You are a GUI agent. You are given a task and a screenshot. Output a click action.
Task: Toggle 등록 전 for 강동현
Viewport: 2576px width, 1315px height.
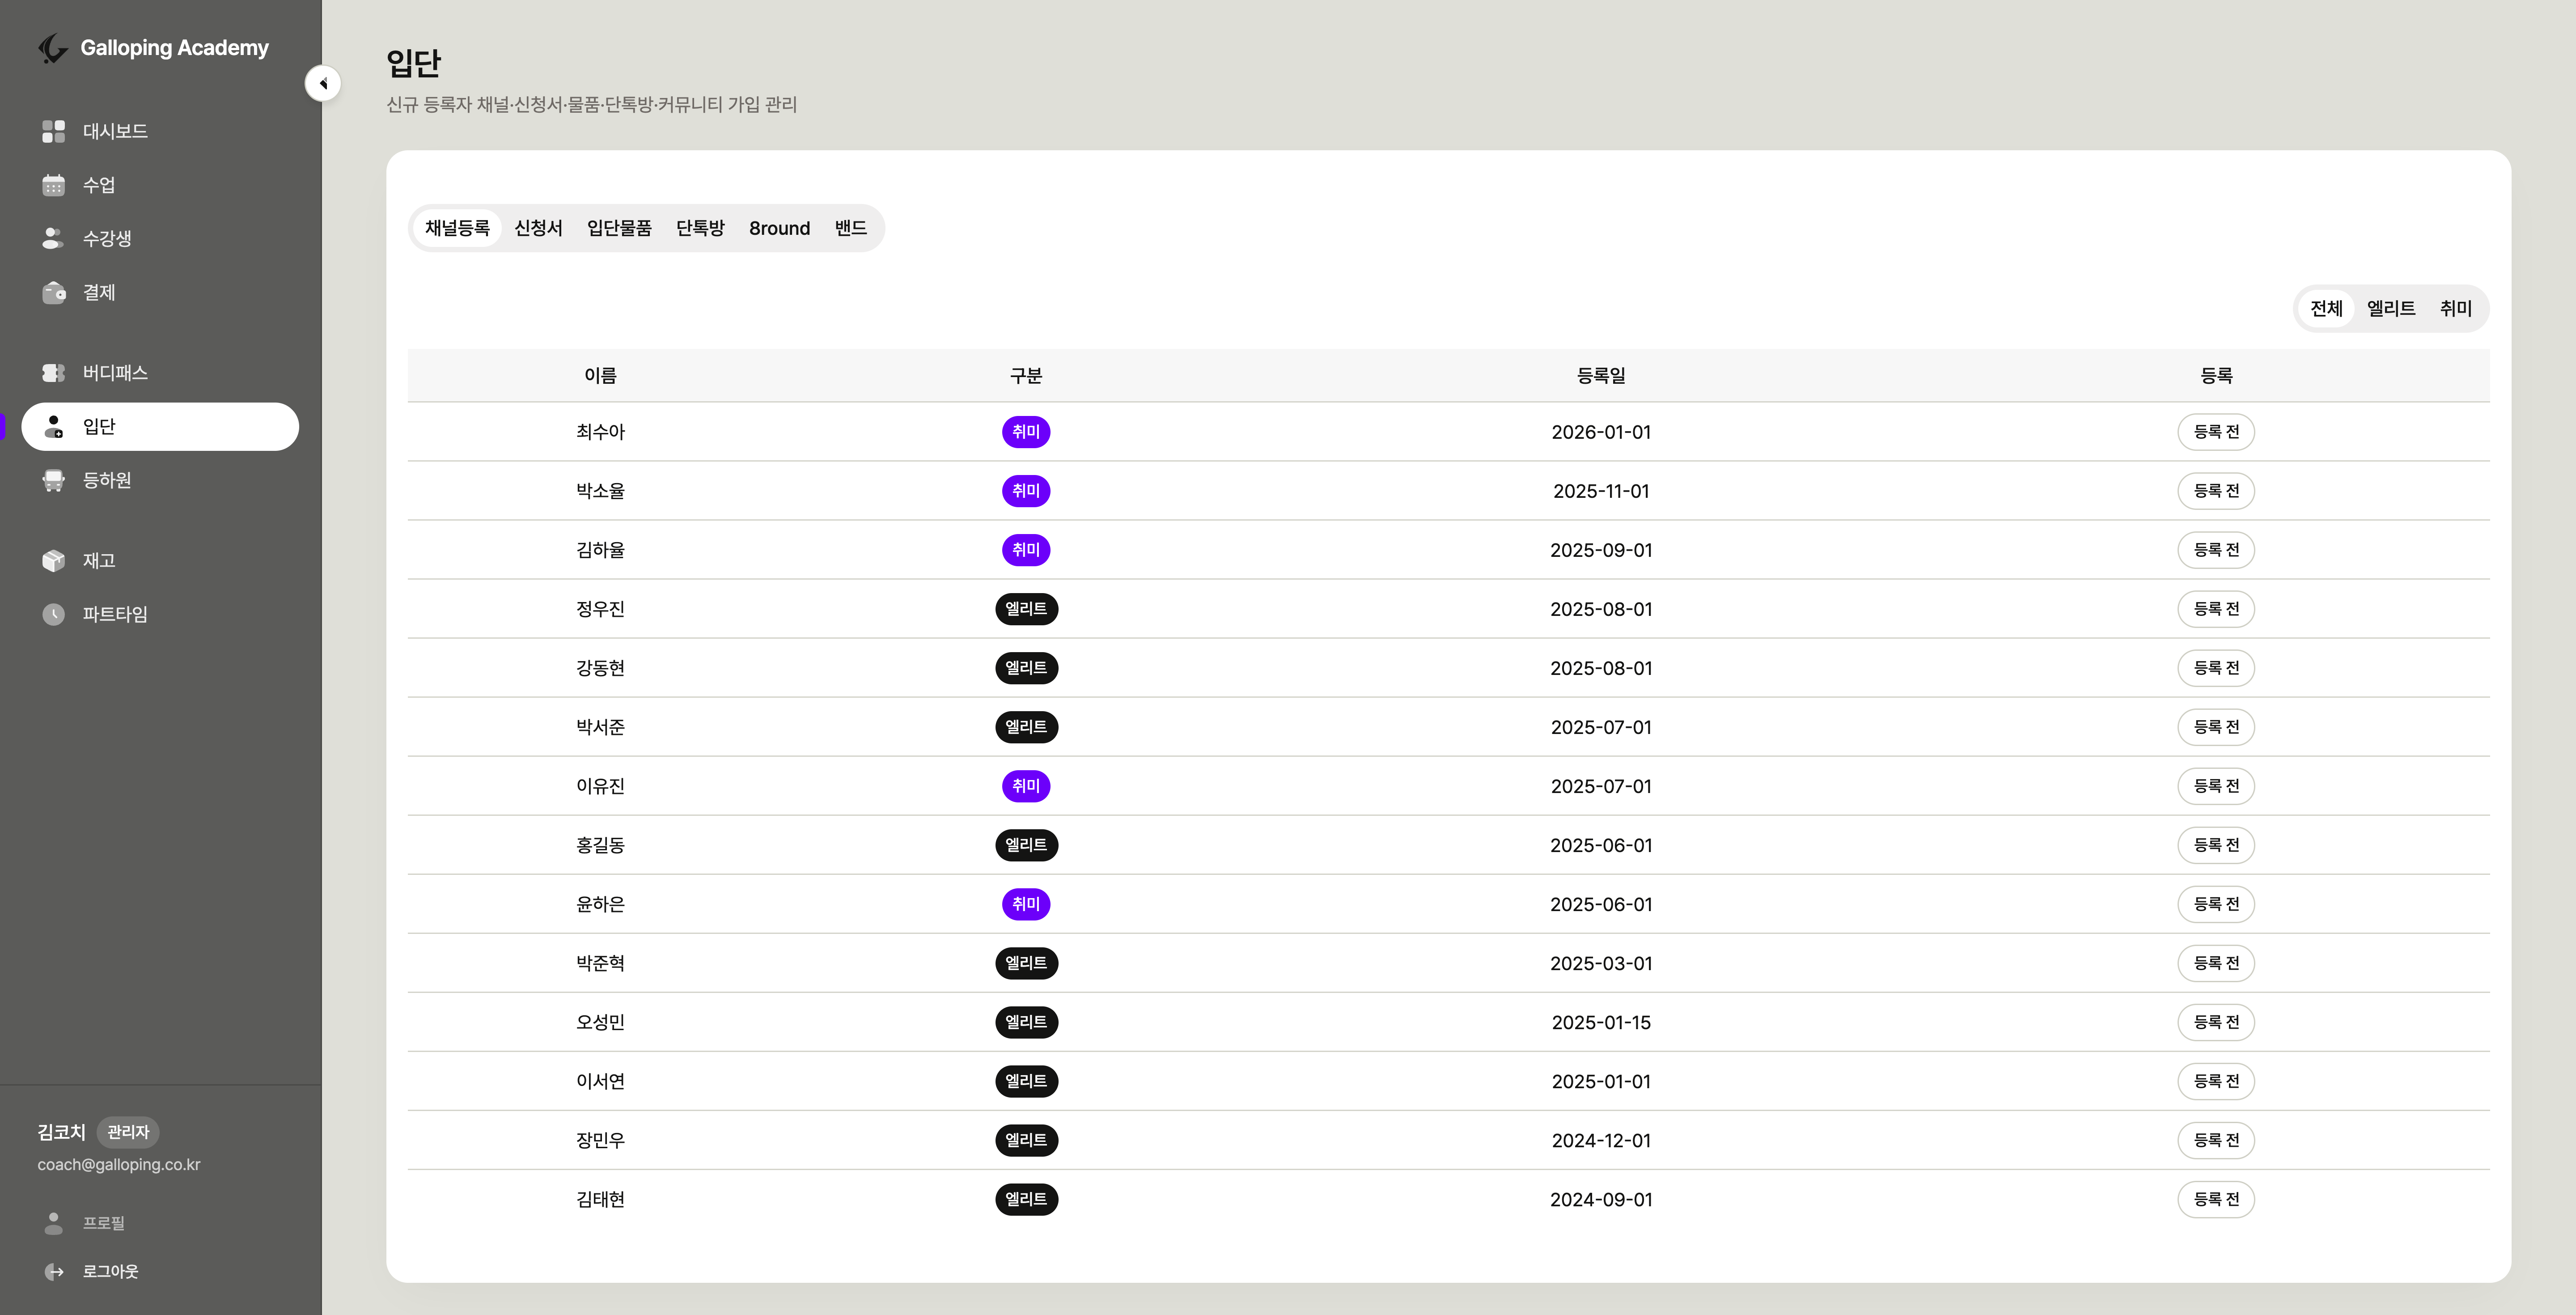tap(2216, 668)
